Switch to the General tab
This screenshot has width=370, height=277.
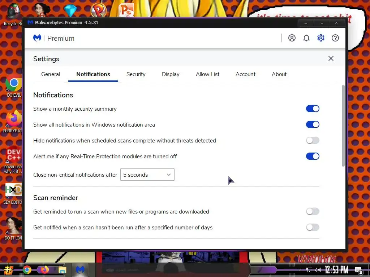click(x=51, y=74)
